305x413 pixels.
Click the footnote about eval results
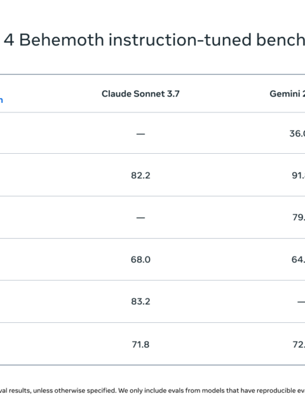point(152,390)
